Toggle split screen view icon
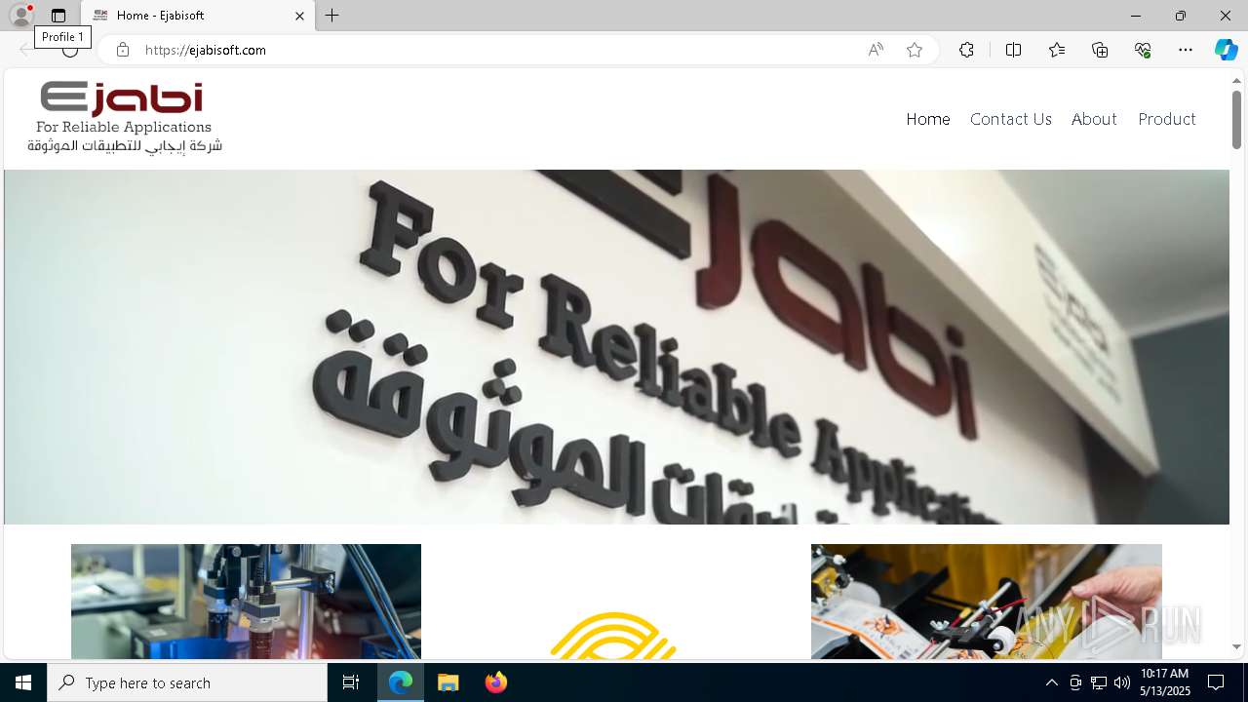The width and height of the screenshot is (1248, 702). coord(1014,50)
